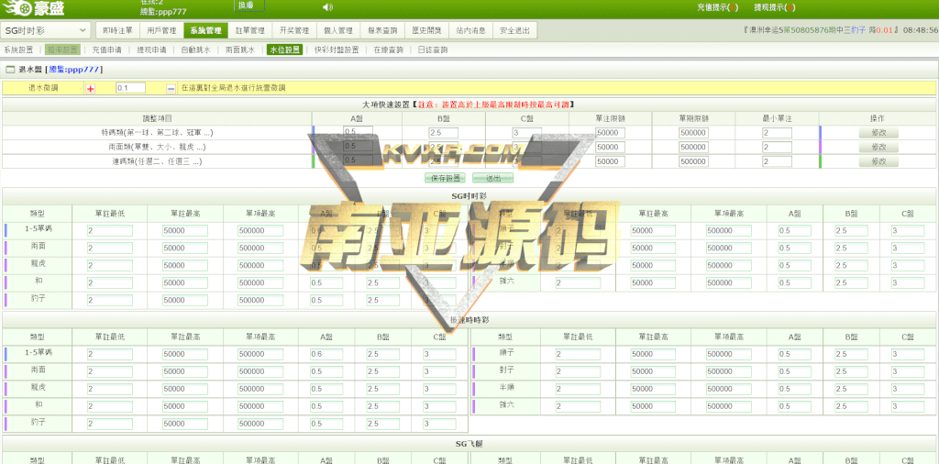Click 修改 button for 兩面類 row
Screen dimensions: 939x464
878,147
